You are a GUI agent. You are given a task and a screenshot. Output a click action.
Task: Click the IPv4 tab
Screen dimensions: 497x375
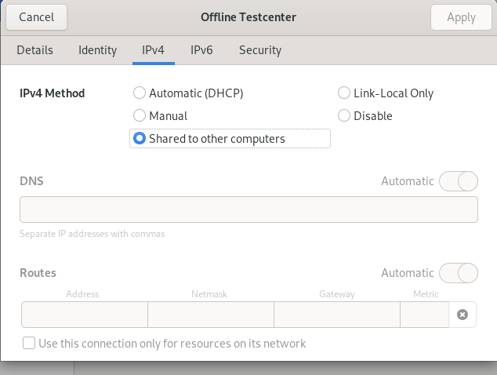click(153, 50)
